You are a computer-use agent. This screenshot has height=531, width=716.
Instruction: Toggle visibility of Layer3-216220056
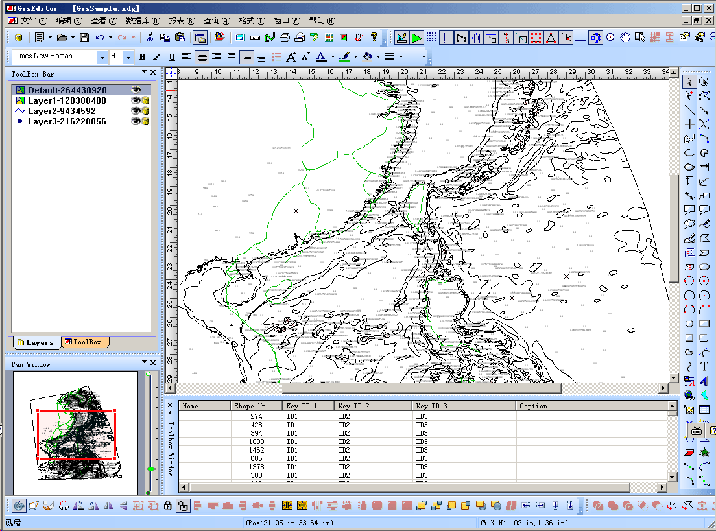pos(136,121)
